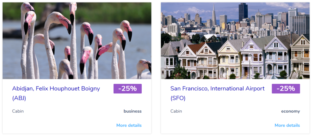Select the economy cabin value
Viewport: 312px width, 136px height.
290,111
